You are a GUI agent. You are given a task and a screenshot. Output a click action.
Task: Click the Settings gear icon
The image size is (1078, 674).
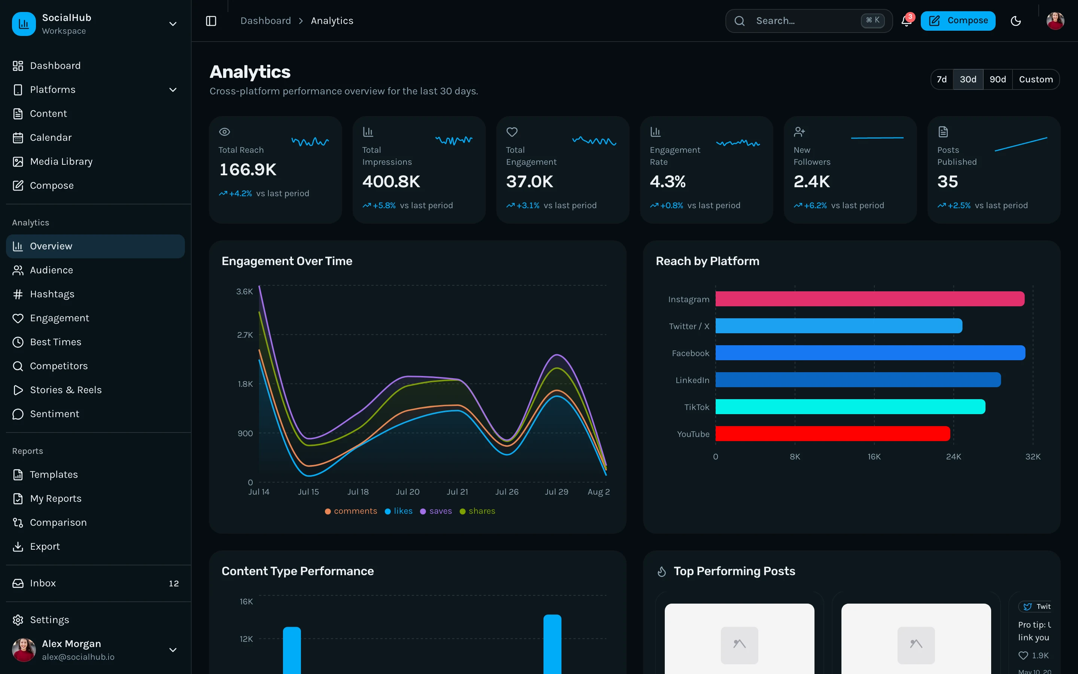(x=18, y=620)
